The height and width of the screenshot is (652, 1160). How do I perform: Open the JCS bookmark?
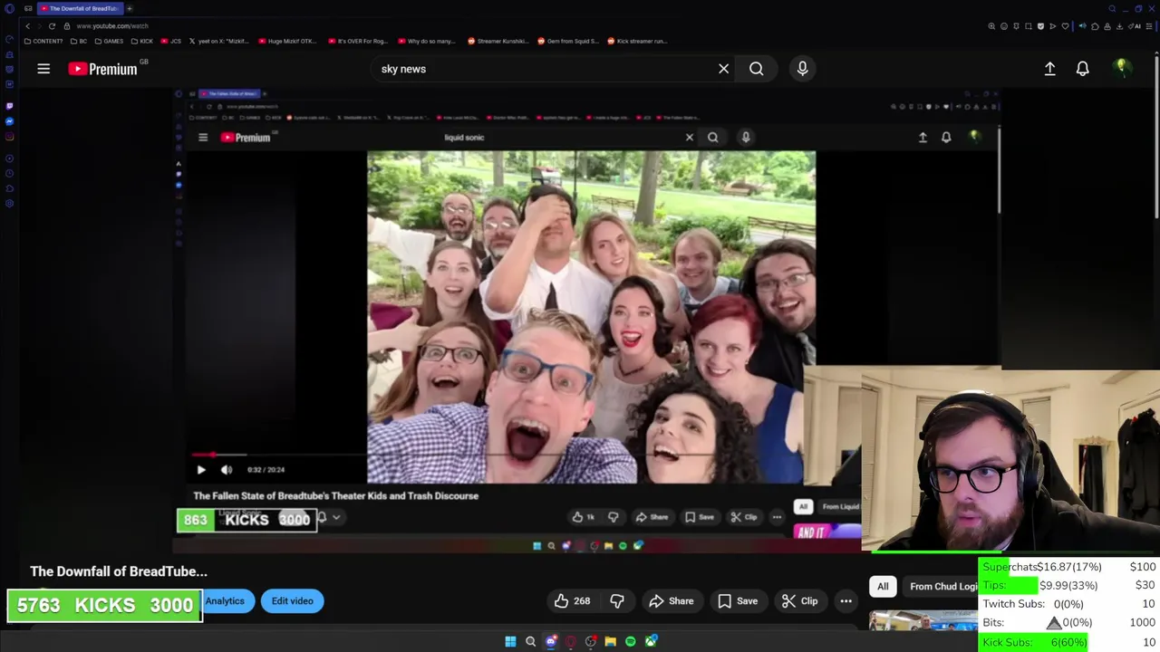[x=171, y=41]
